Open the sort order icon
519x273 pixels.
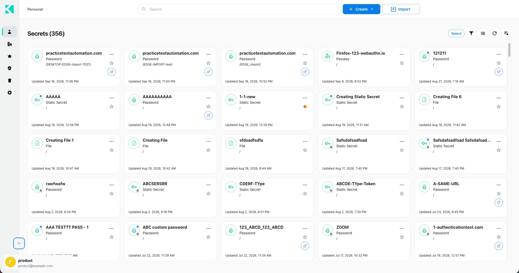coord(506,33)
